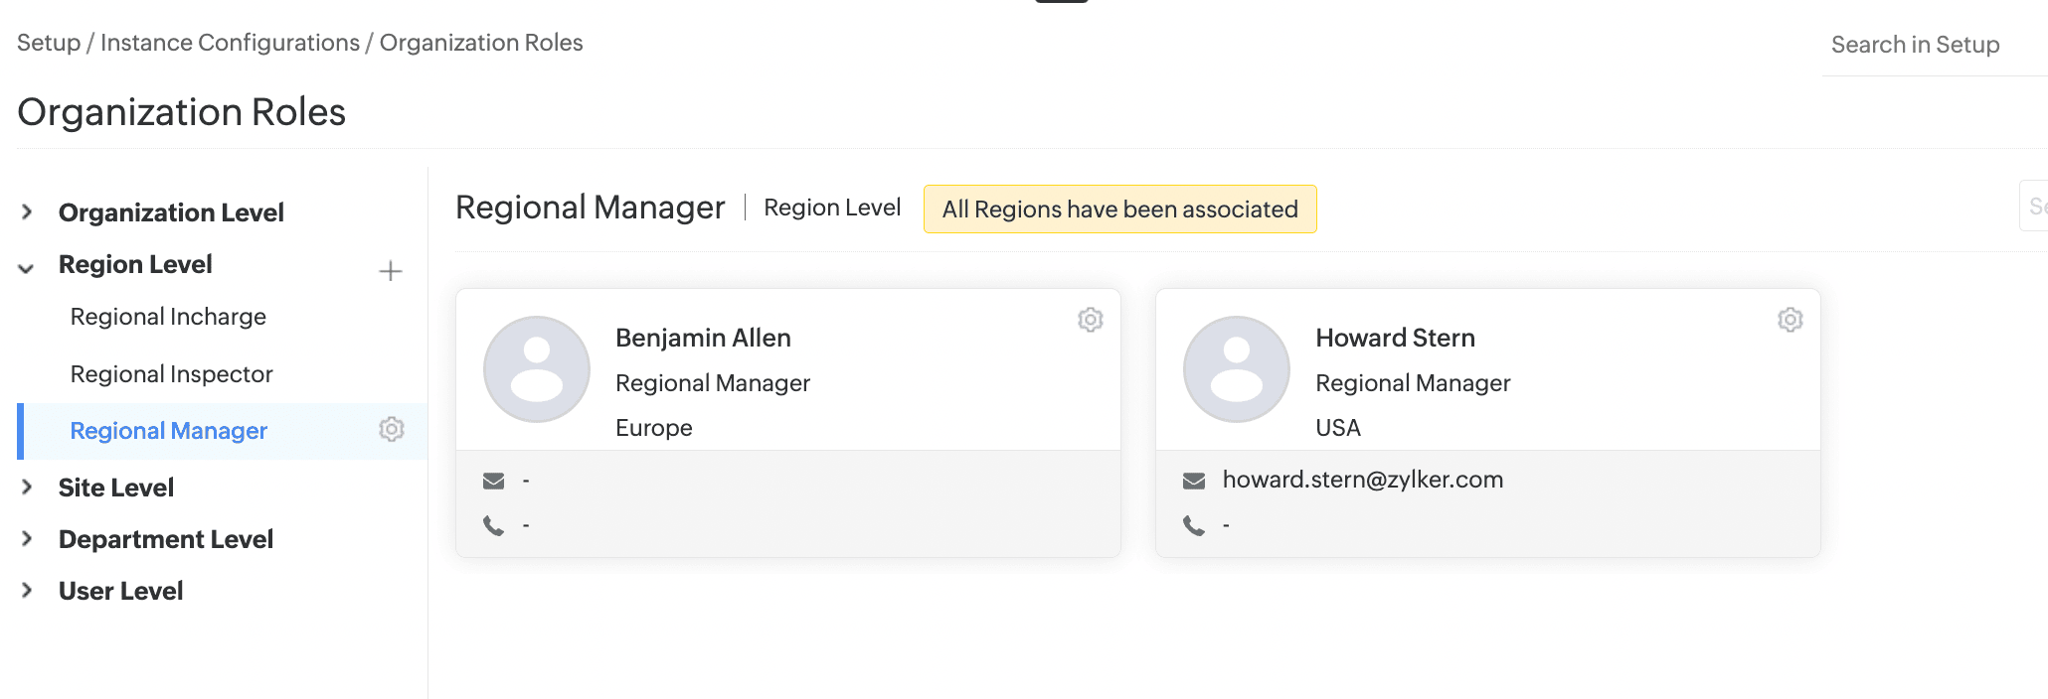Click Benjamin Allen's profile avatar
The width and height of the screenshot is (2048, 699).
(537, 369)
